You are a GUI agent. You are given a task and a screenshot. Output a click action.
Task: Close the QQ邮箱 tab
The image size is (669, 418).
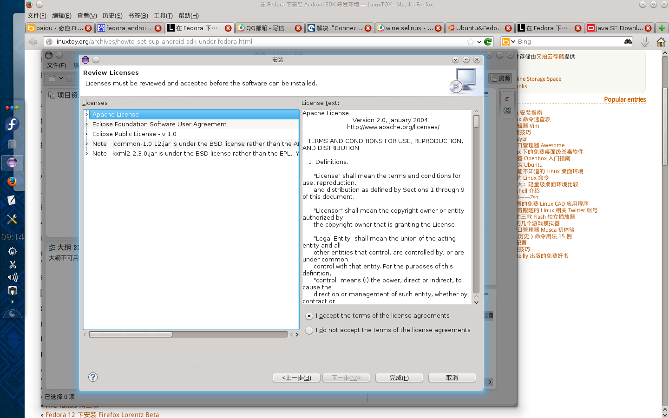coord(298,28)
